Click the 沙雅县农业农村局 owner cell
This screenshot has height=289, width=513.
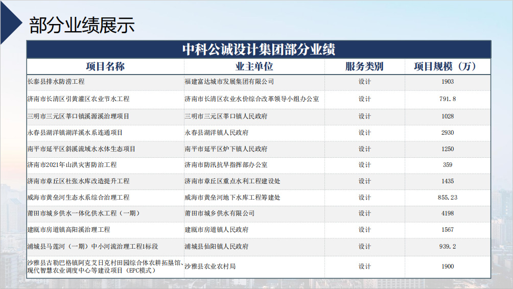(x=210, y=267)
